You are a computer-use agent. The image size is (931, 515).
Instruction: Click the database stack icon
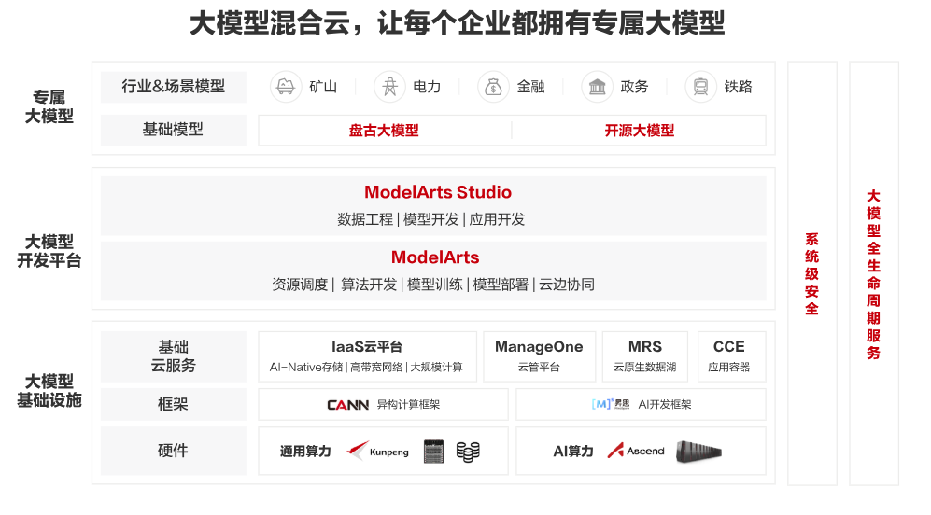point(468,452)
